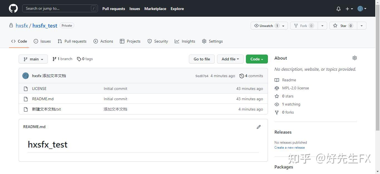Click the commit history clock icon
Image resolution: width=380 pixels, height=174 pixels.
(x=241, y=76)
